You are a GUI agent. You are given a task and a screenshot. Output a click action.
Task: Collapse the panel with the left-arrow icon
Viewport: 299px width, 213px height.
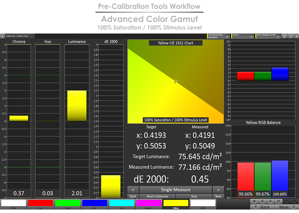coord(296,36)
